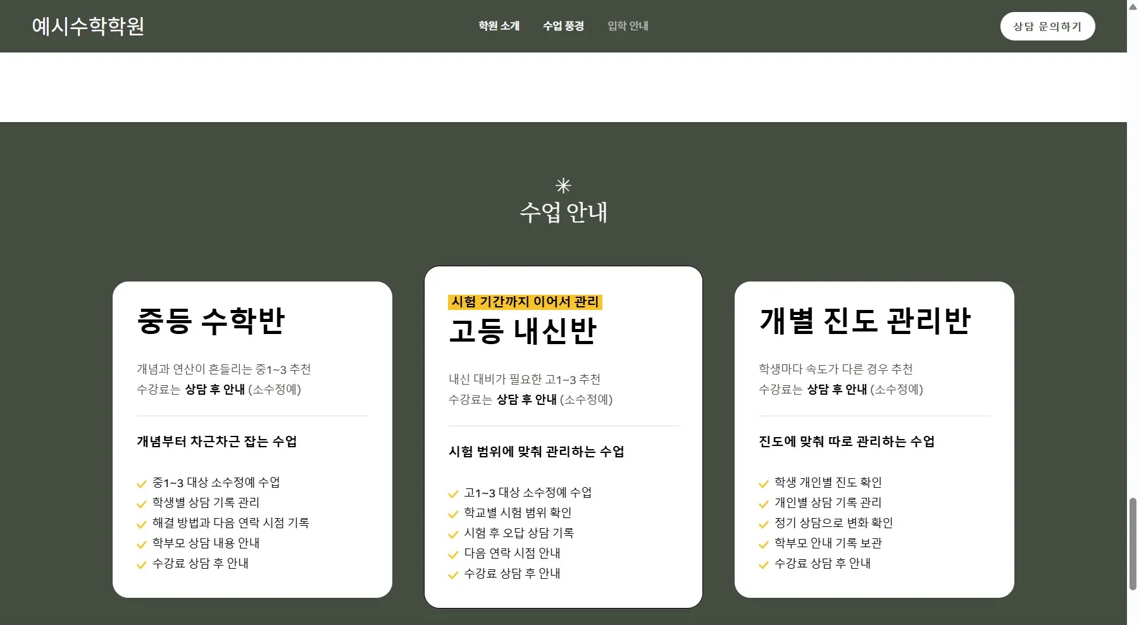Click checkmark icon beside 시험 후 오답 상담 기록
Image resolution: width=1139 pixels, height=625 pixels.
pyautogui.click(x=453, y=535)
